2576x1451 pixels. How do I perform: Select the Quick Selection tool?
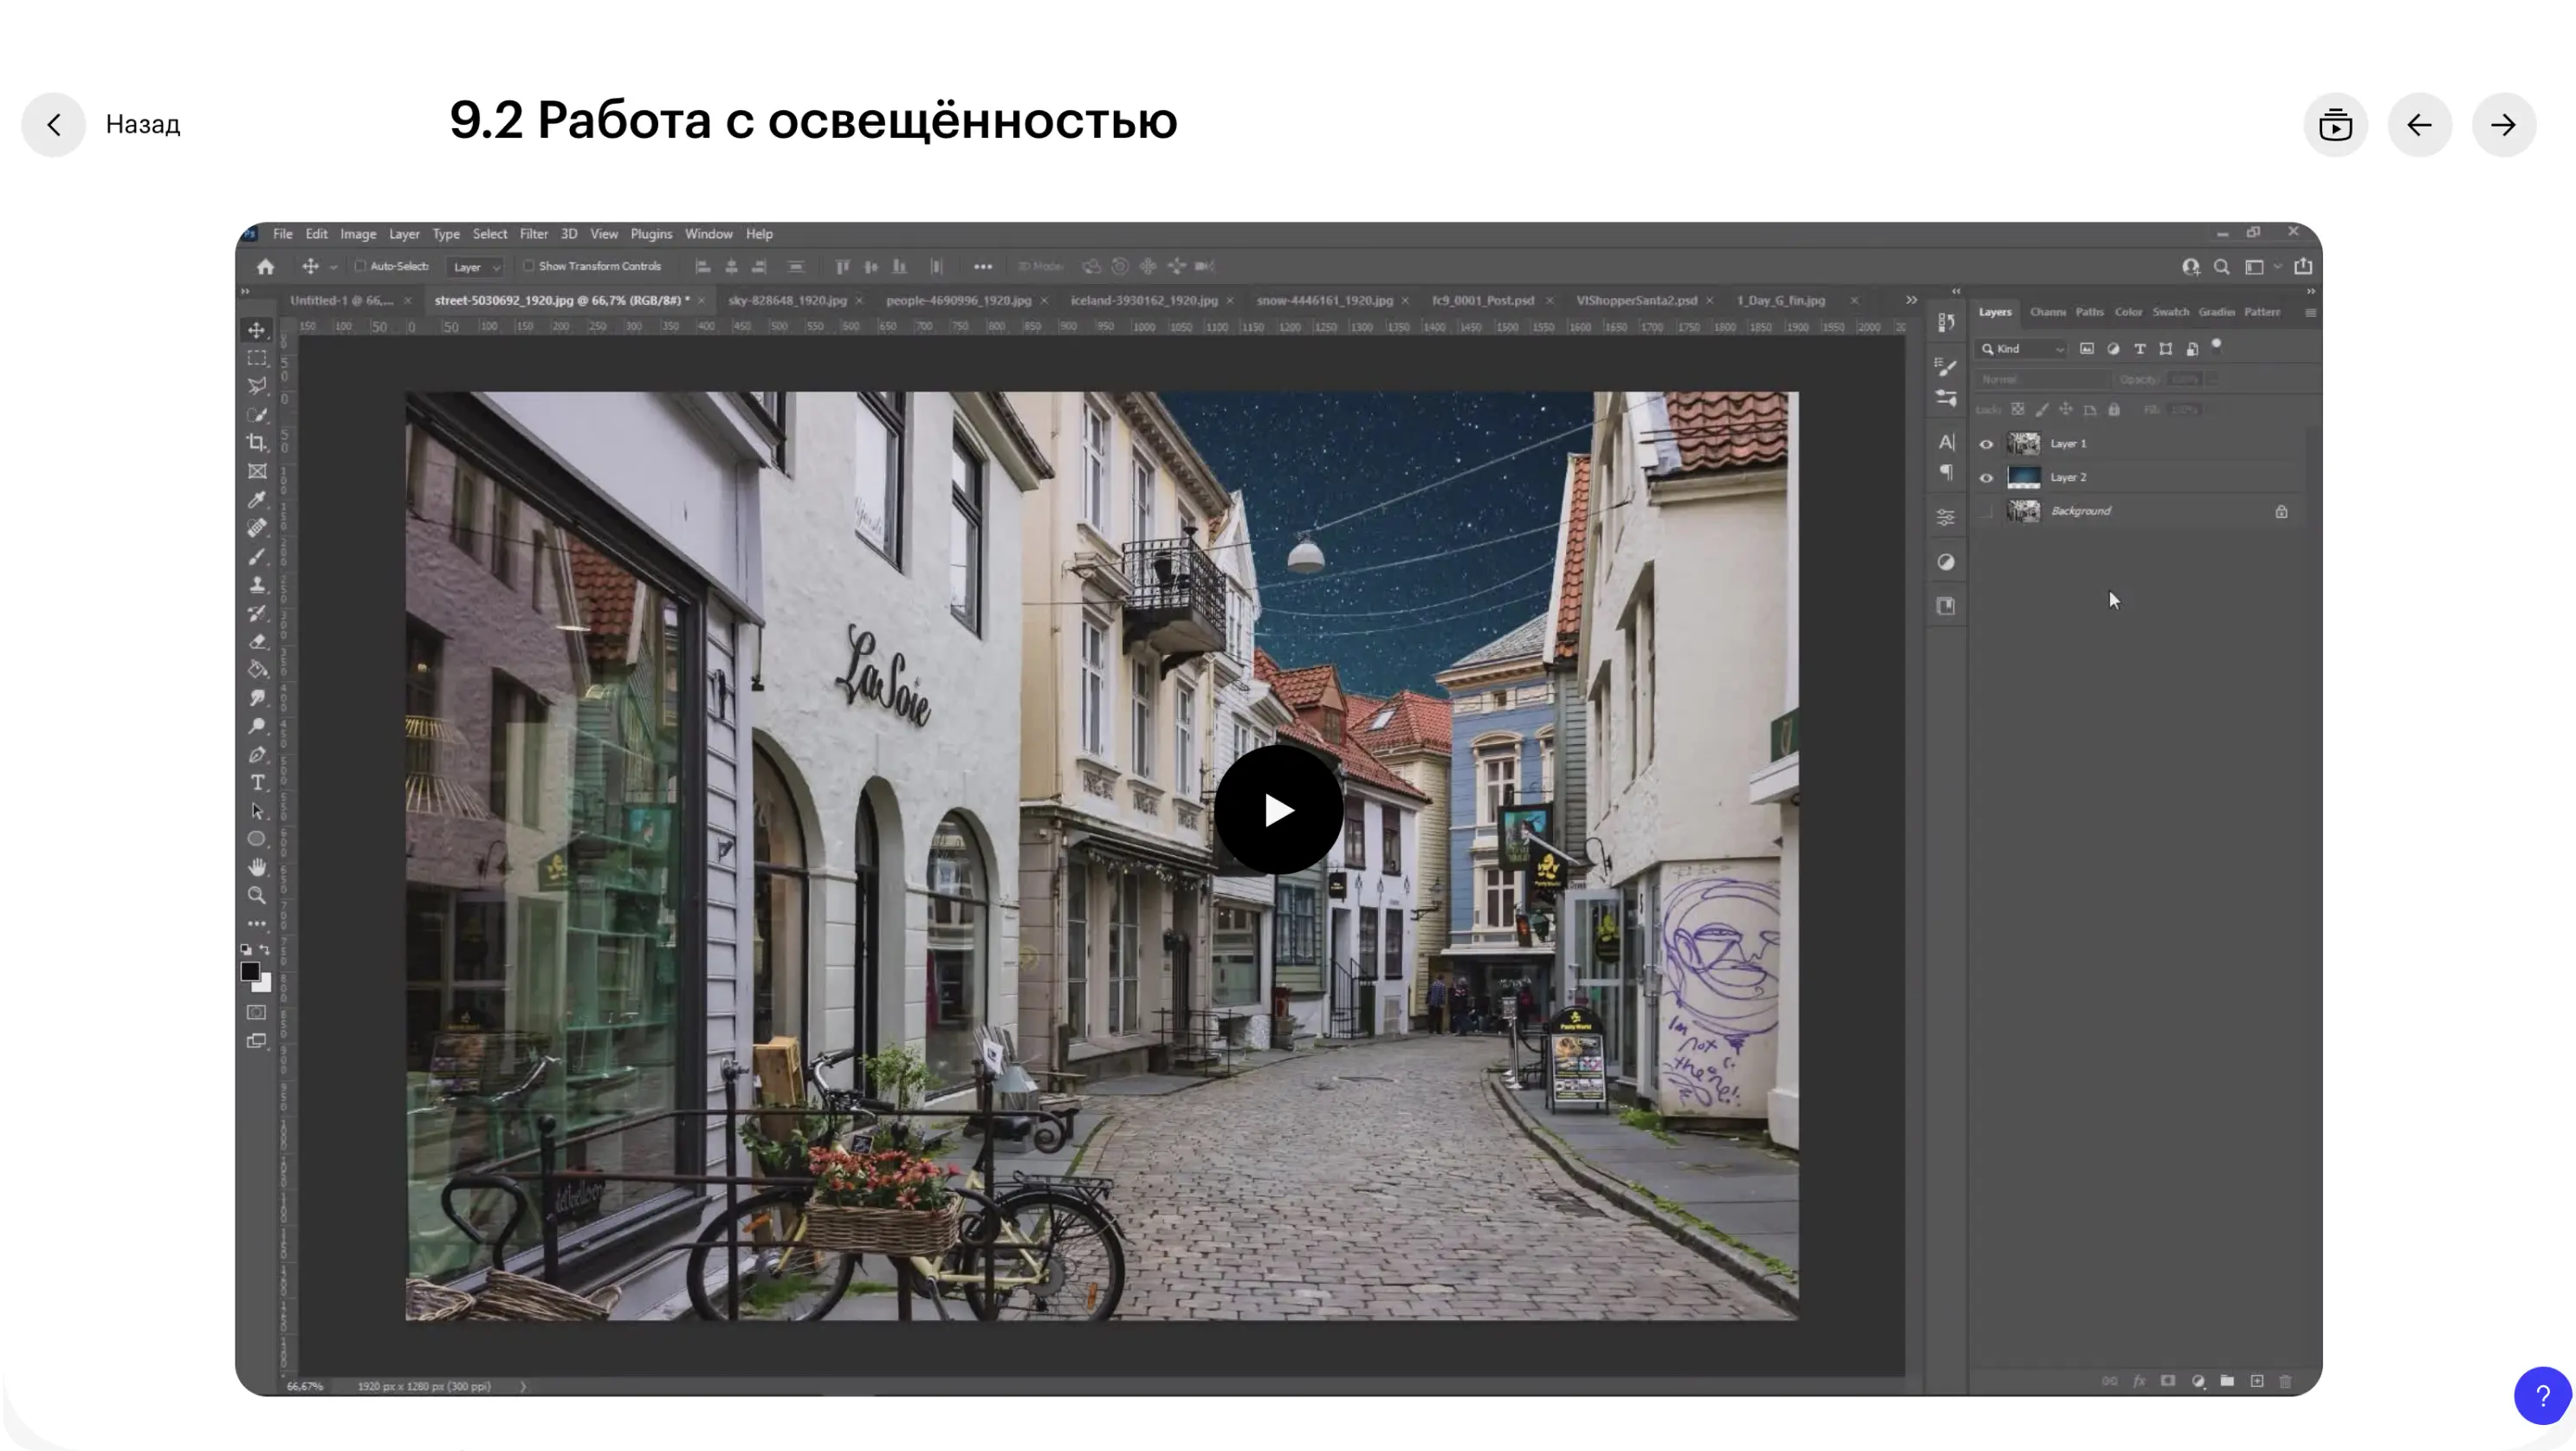coord(257,414)
